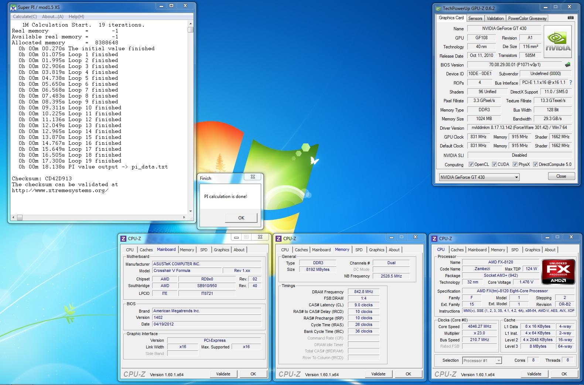The image size is (584, 385).
Task: Open About tab in Mainboard CPU-Z window
Action: point(239,250)
